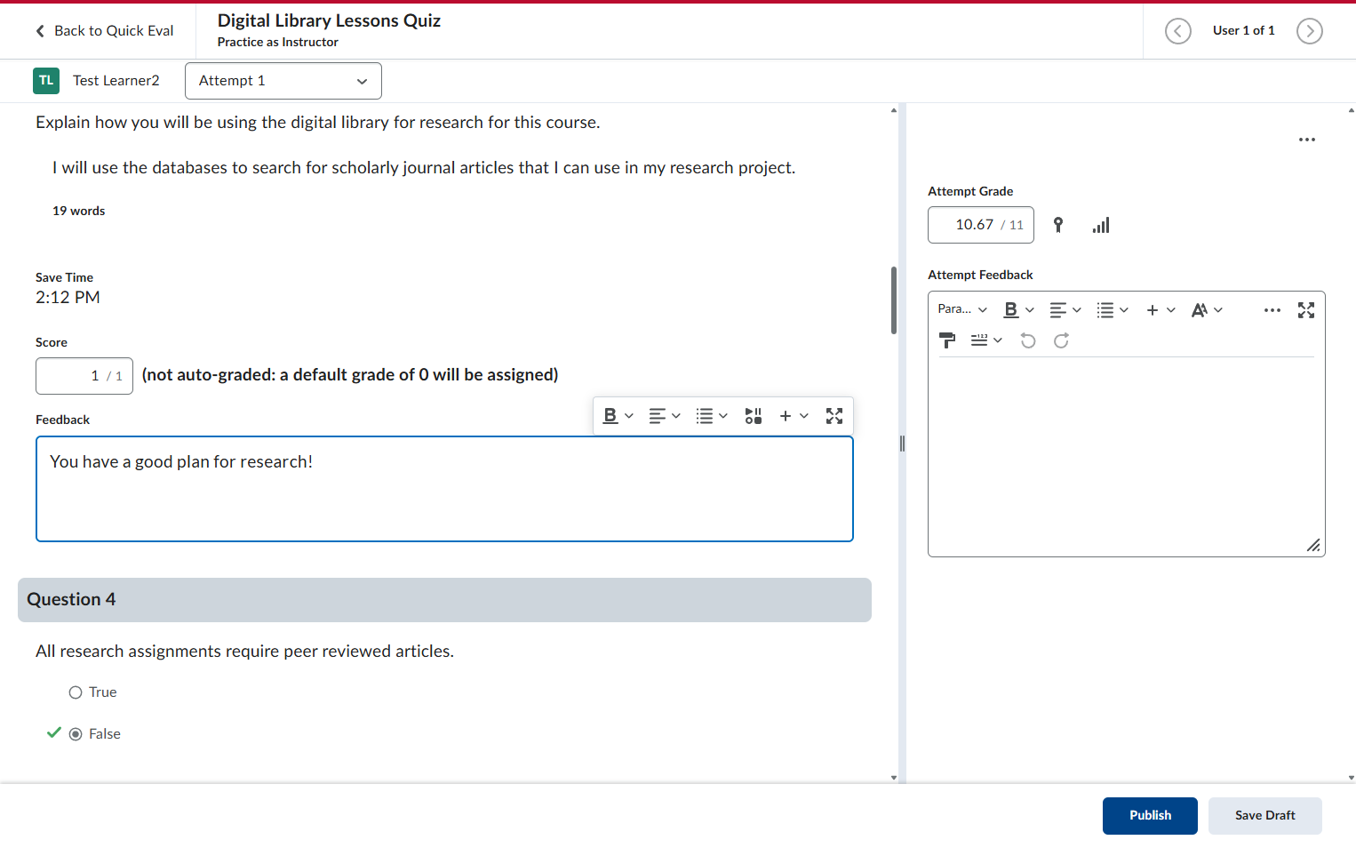Click into the question Feedback text box
Image resolution: width=1356 pixels, height=848 pixels.
[444, 489]
